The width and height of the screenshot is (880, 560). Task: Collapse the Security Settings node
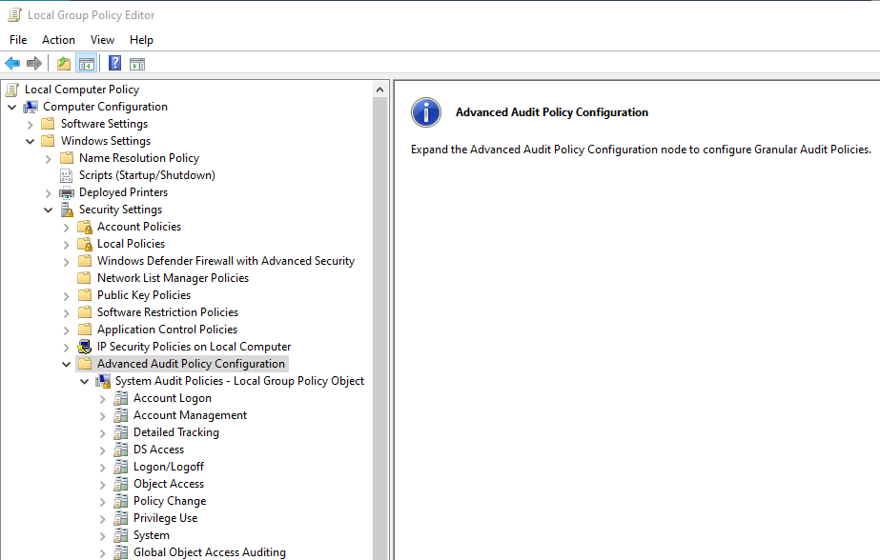49,210
